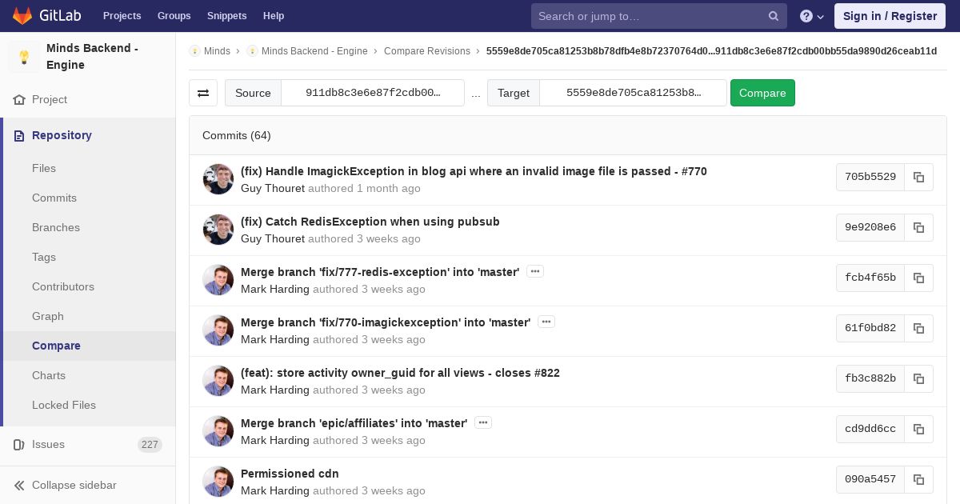
Task: Open the Help dropdown in top bar
Action: (812, 16)
